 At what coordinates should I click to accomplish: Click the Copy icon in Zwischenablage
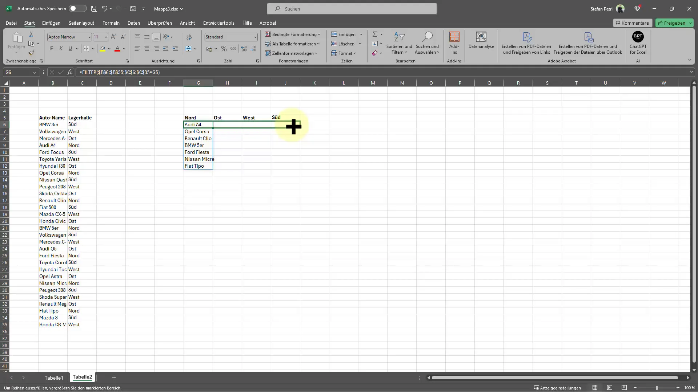31,44
